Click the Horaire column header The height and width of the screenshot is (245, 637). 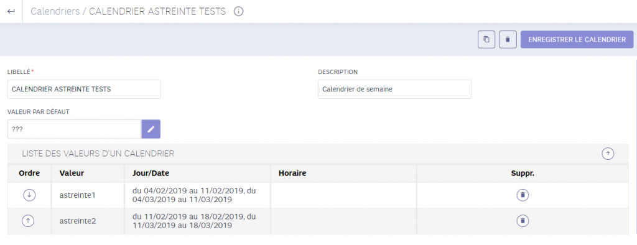343,173
